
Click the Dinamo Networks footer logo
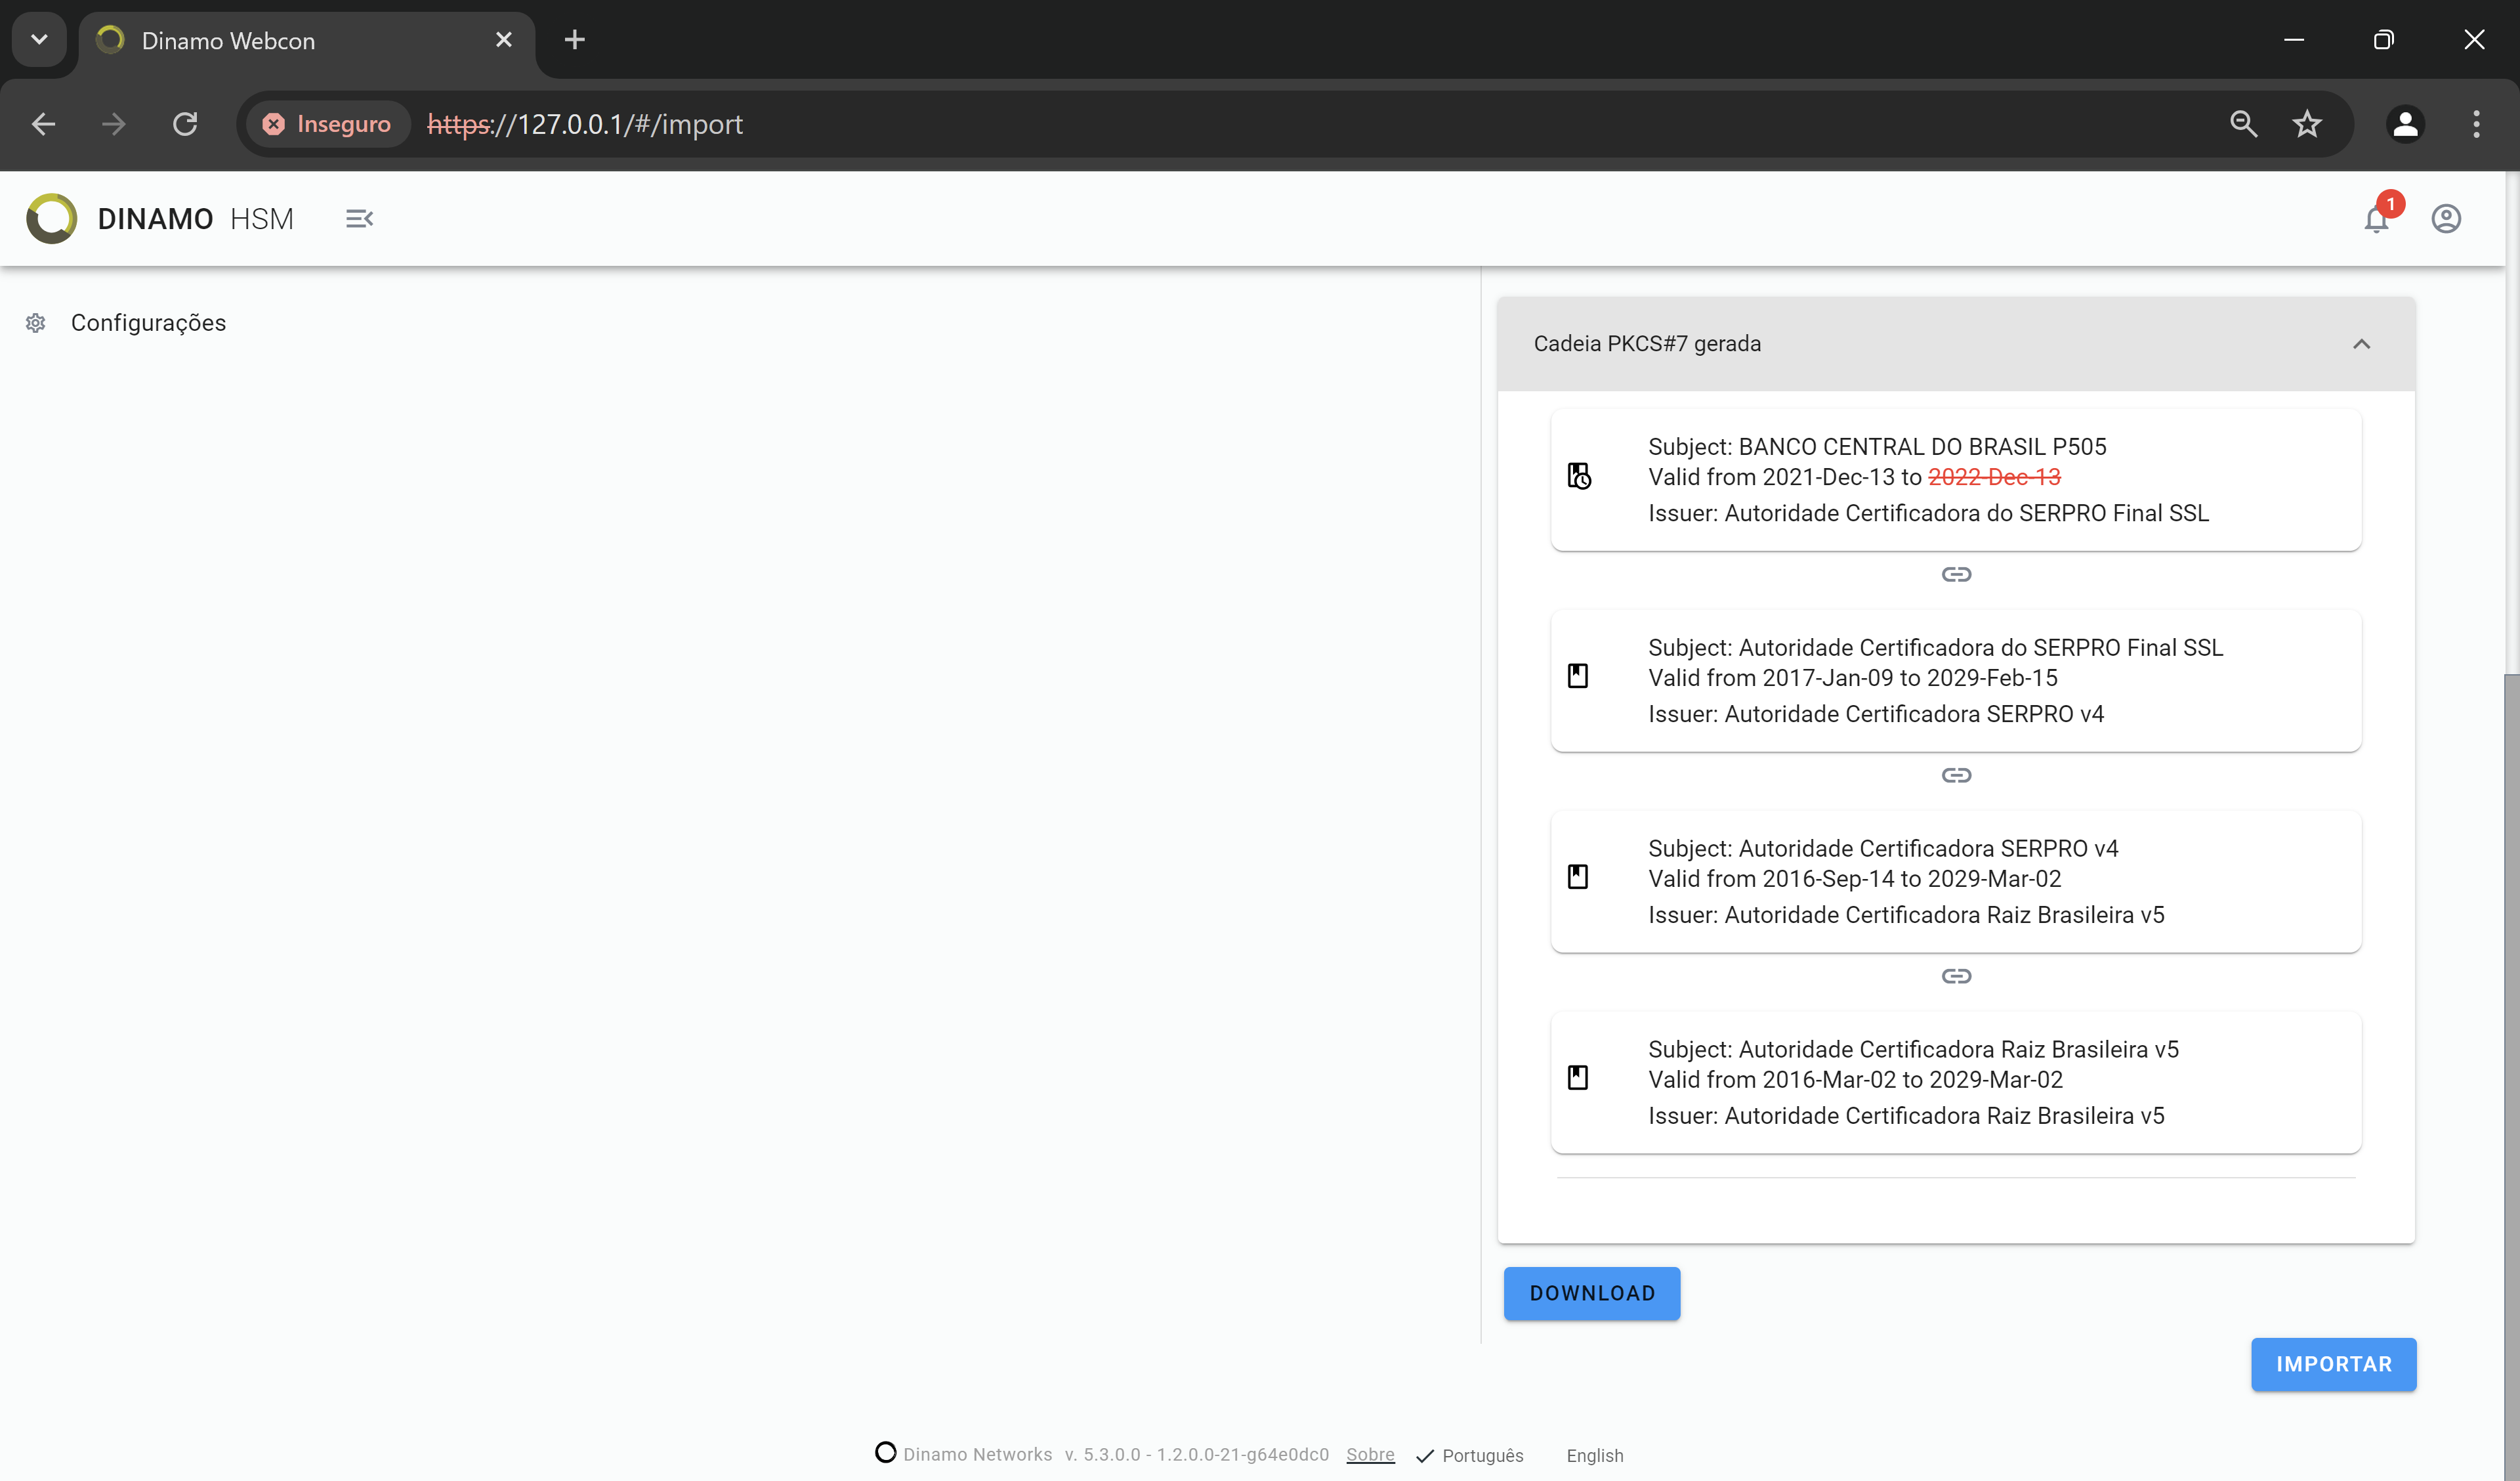click(885, 1452)
